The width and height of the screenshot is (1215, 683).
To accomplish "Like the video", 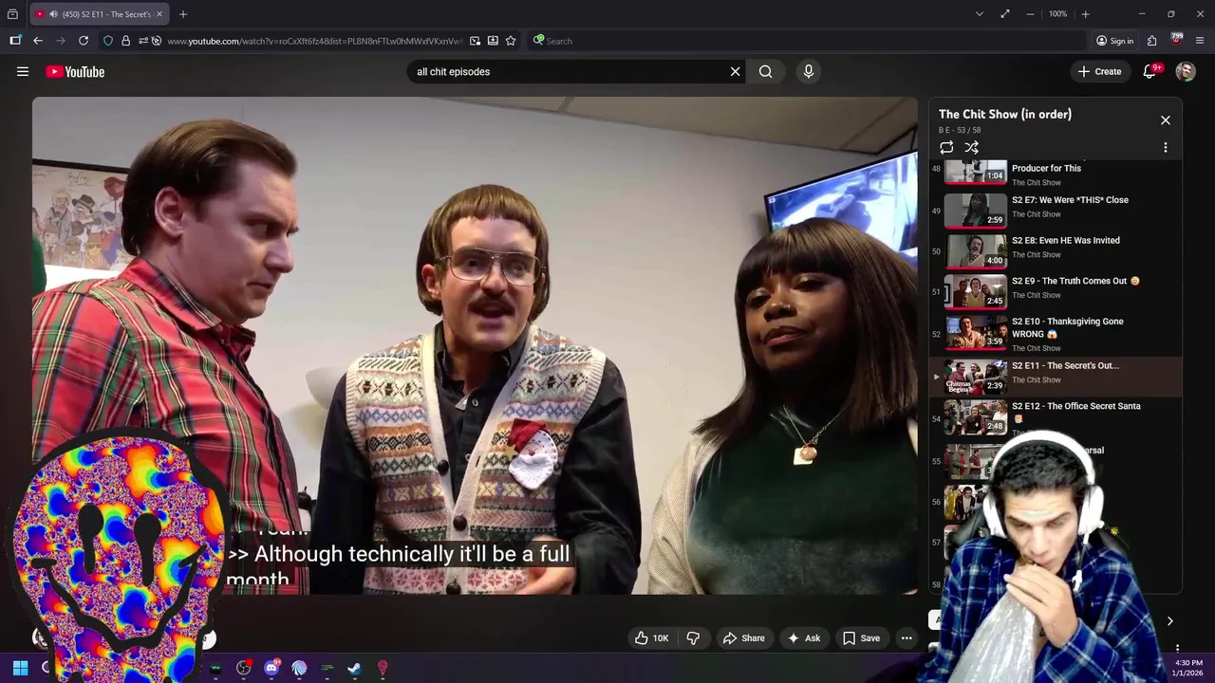I will click(x=651, y=638).
